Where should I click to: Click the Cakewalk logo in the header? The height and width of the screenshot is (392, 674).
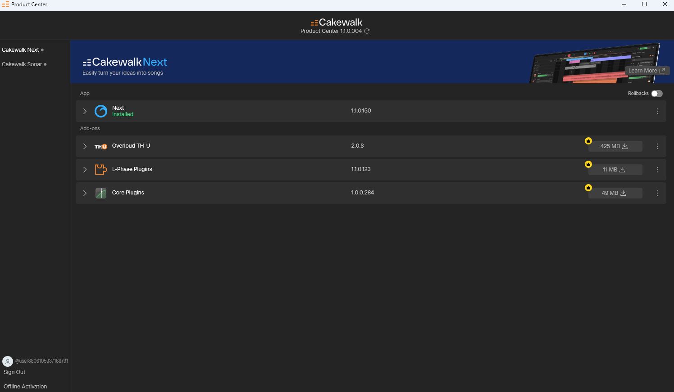tap(337, 22)
